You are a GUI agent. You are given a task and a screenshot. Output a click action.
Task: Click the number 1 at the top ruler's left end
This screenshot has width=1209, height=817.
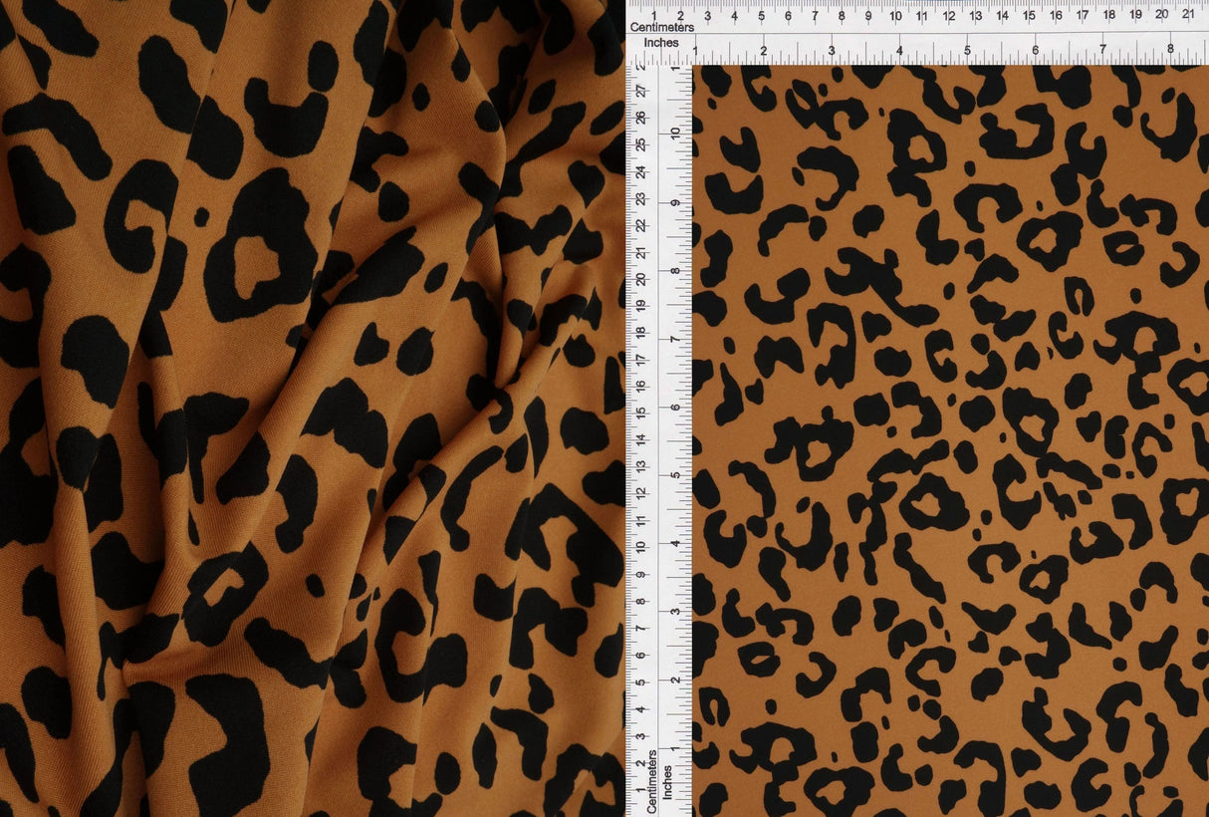coord(652,17)
